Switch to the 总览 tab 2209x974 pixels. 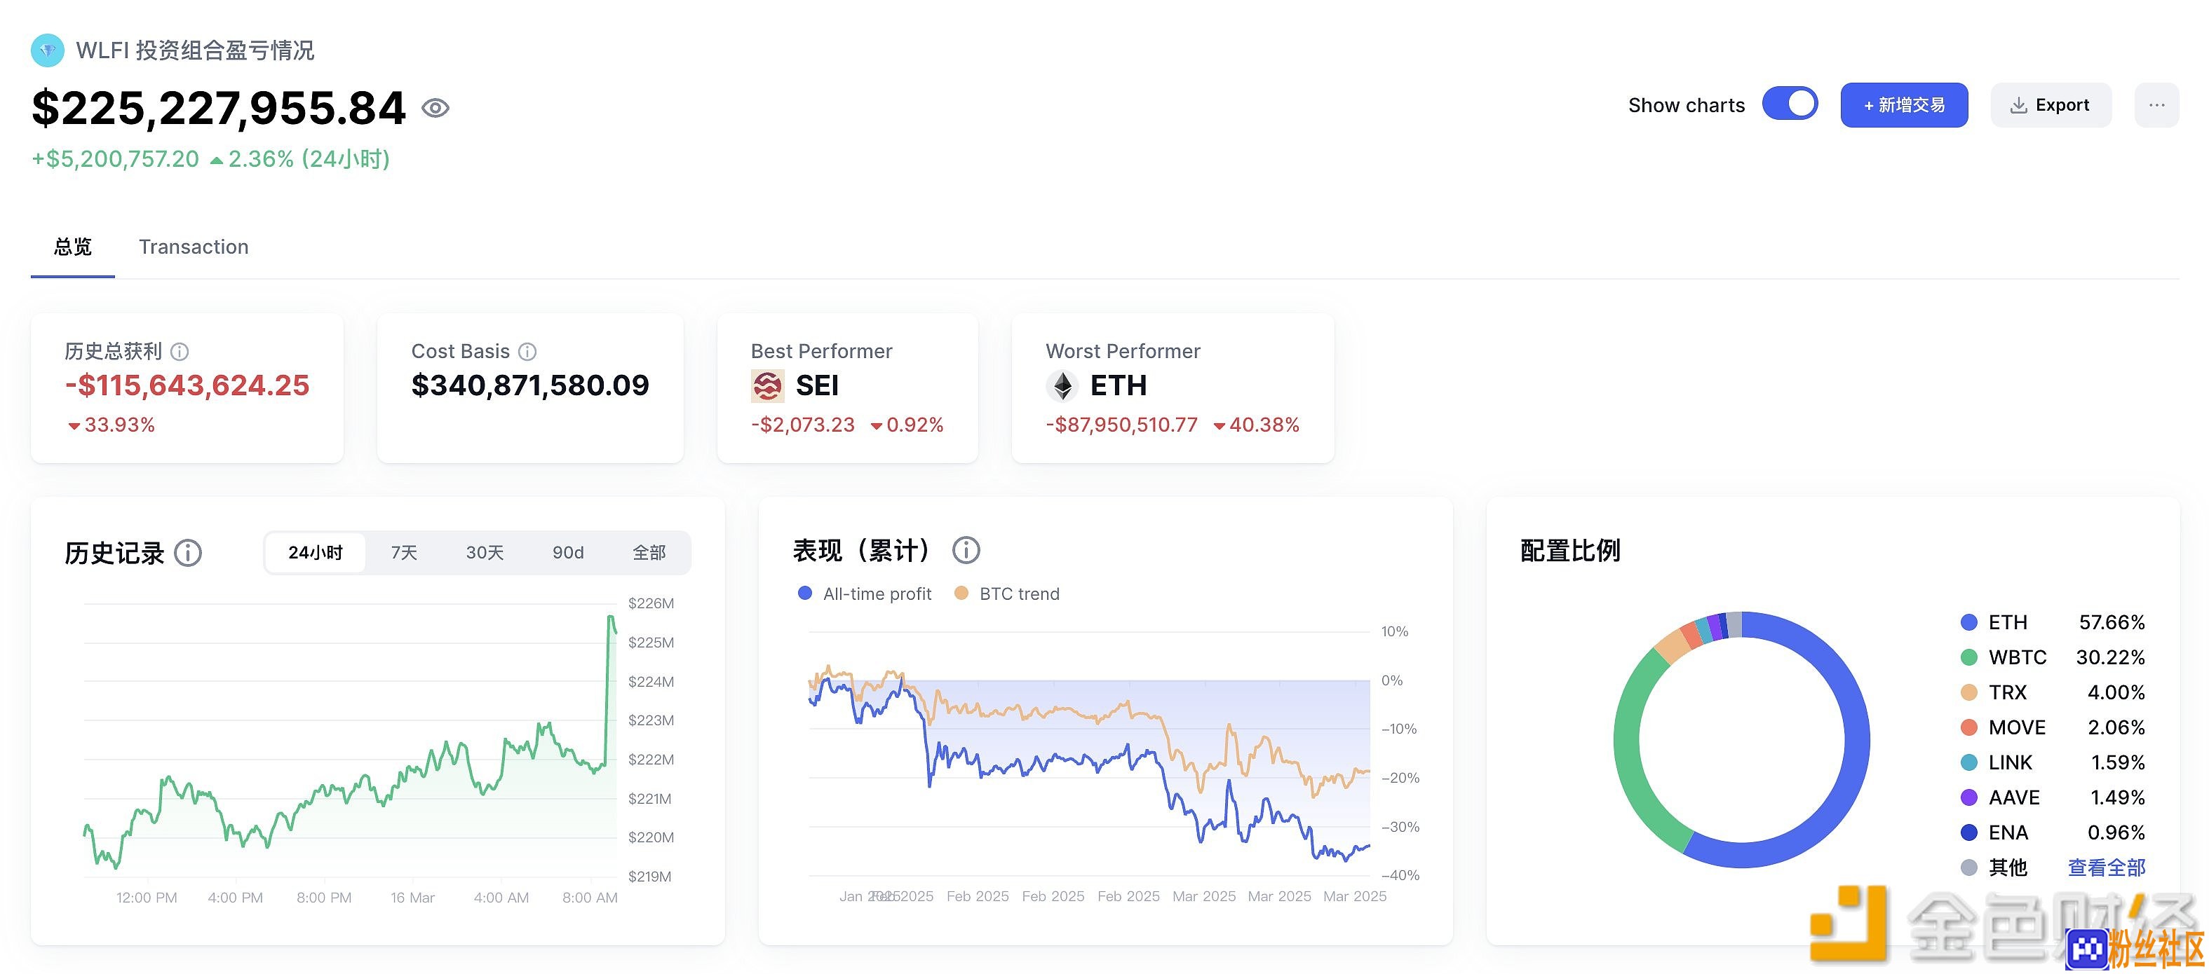pos(73,247)
